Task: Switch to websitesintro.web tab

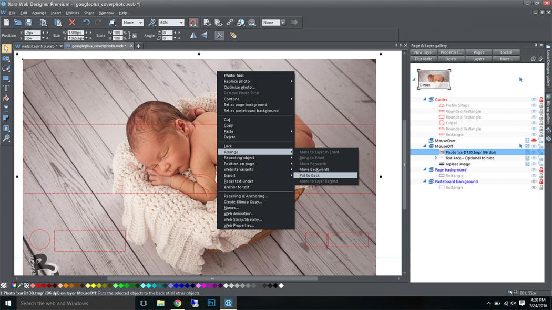Action: click(x=38, y=46)
